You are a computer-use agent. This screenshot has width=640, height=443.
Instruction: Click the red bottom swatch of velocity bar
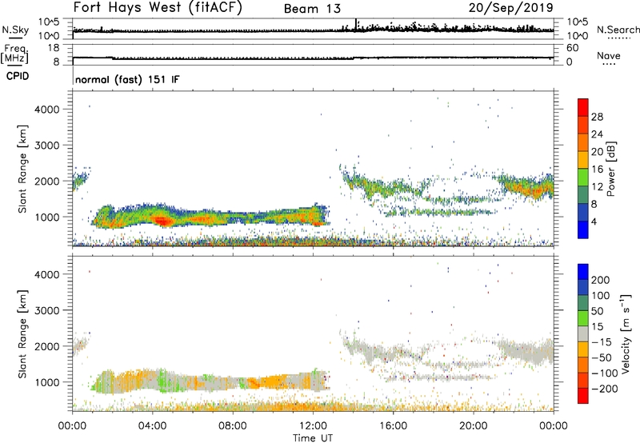pos(583,396)
